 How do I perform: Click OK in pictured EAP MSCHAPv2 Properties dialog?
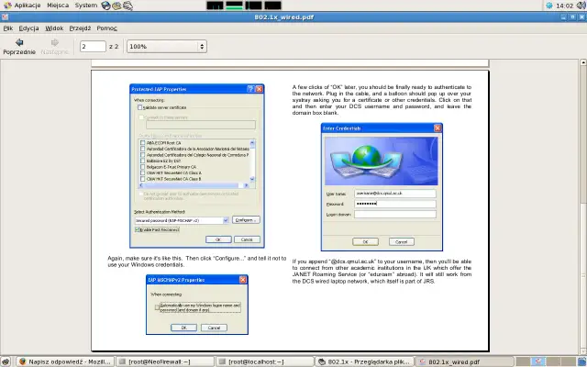pyautogui.click(x=183, y=328)
